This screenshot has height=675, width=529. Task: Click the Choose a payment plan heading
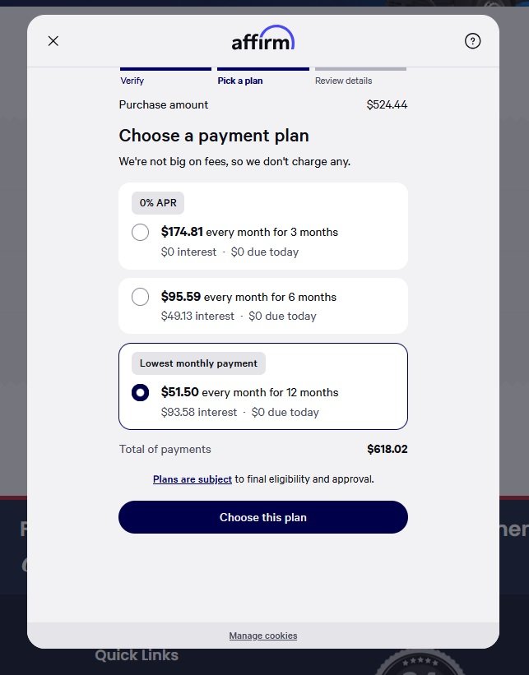214,136
